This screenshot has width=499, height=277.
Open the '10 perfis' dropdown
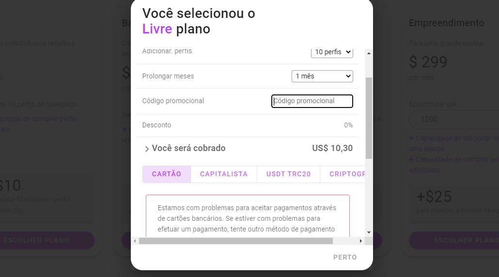(x=332, y=52)
